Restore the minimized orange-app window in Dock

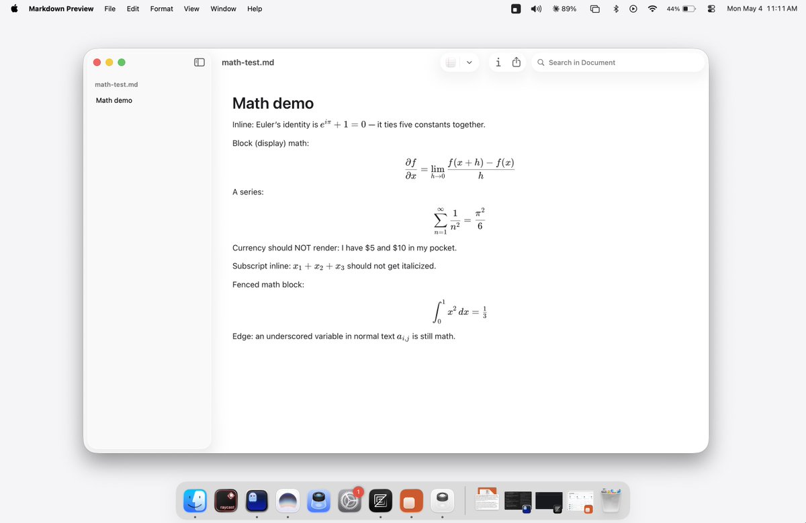pos(579,502)
